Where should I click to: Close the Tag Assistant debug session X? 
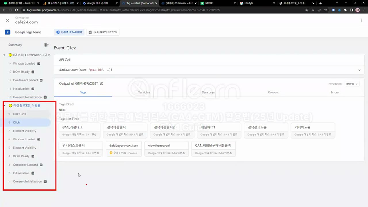[x=7, y=20]
